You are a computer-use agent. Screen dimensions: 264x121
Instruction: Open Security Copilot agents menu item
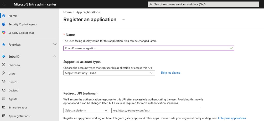[23, 24]
